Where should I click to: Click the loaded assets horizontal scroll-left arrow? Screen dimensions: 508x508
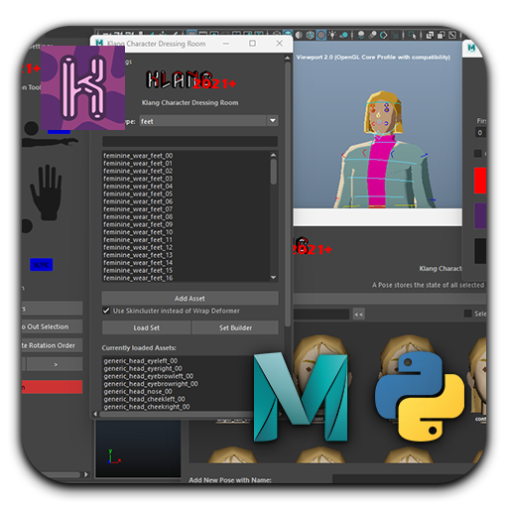(x=95, y=414)
